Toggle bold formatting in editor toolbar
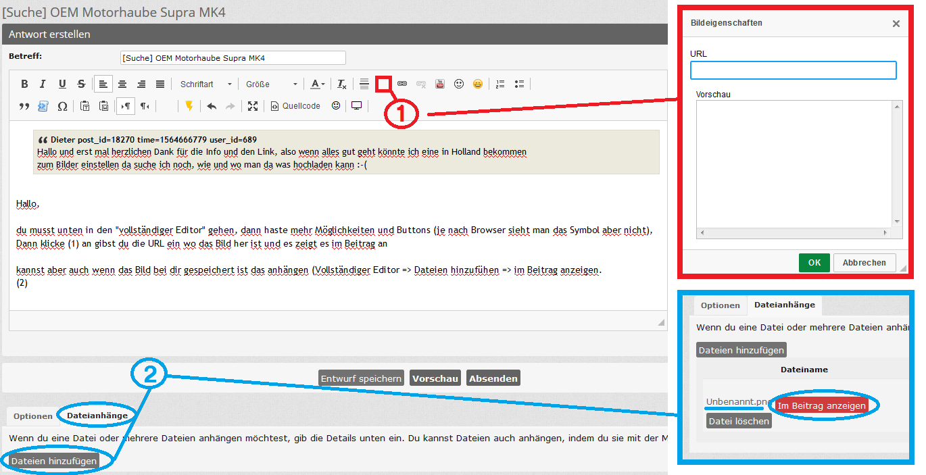 [24, 84]
